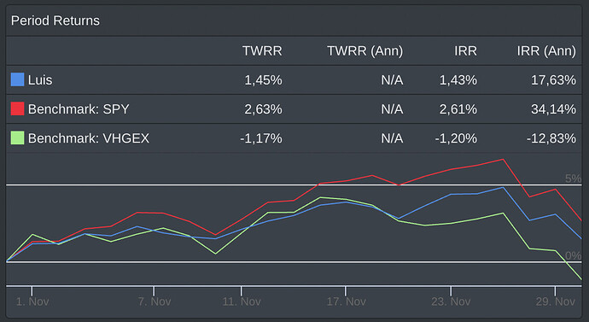Click Luis's 17,63% annualized IRR value

[553, 80]
